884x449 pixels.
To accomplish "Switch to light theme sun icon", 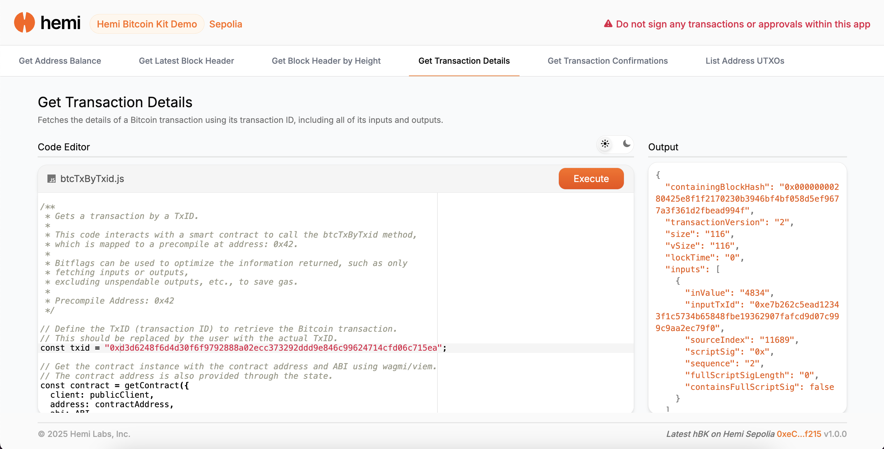I will pos(605,144).
